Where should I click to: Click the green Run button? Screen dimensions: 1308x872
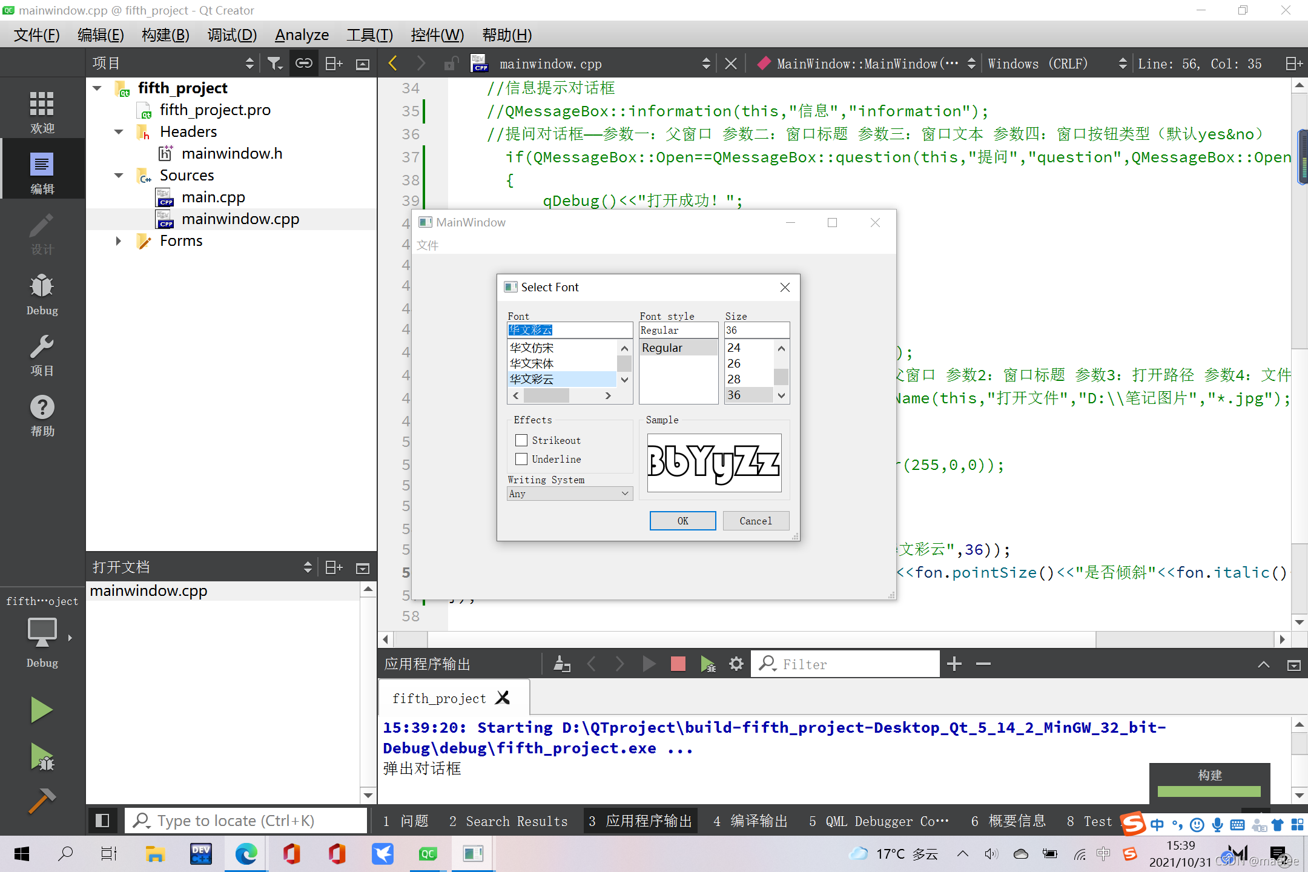click(41, 710)
